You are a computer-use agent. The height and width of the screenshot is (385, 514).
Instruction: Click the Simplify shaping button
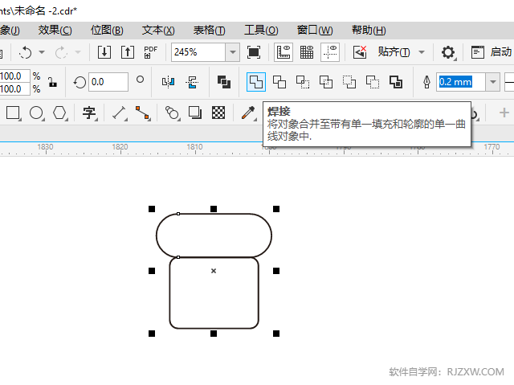pos(326,82)
